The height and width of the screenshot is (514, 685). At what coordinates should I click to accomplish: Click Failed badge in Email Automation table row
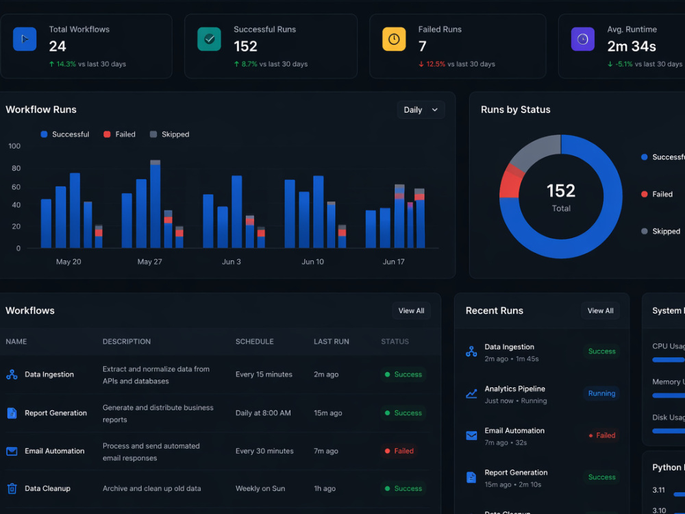[x=399, y=451]
